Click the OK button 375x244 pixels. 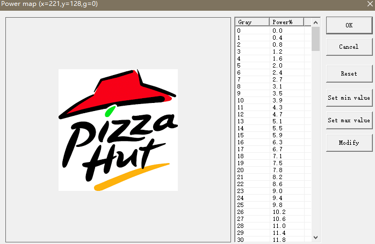pos(349,25)
